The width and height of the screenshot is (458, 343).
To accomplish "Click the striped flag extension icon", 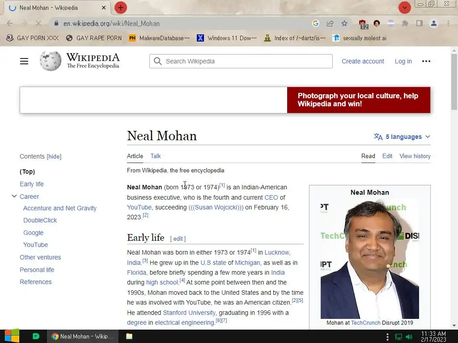I will pyautogui.click(x=391, y=23).
